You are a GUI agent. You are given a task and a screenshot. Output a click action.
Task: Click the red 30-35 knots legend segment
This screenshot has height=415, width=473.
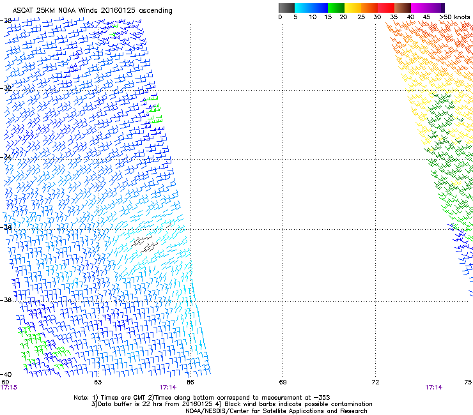click(386, 8)
